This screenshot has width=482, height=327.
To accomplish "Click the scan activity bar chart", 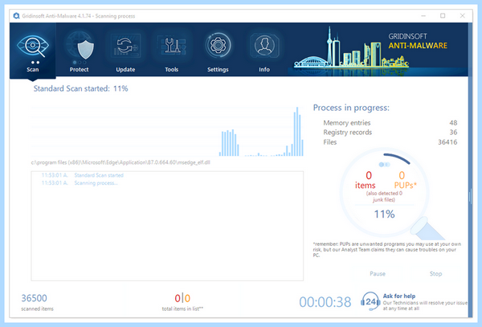I will point(167,131).
